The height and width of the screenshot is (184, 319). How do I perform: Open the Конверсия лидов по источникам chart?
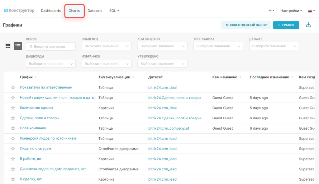(x=48, y=138)
